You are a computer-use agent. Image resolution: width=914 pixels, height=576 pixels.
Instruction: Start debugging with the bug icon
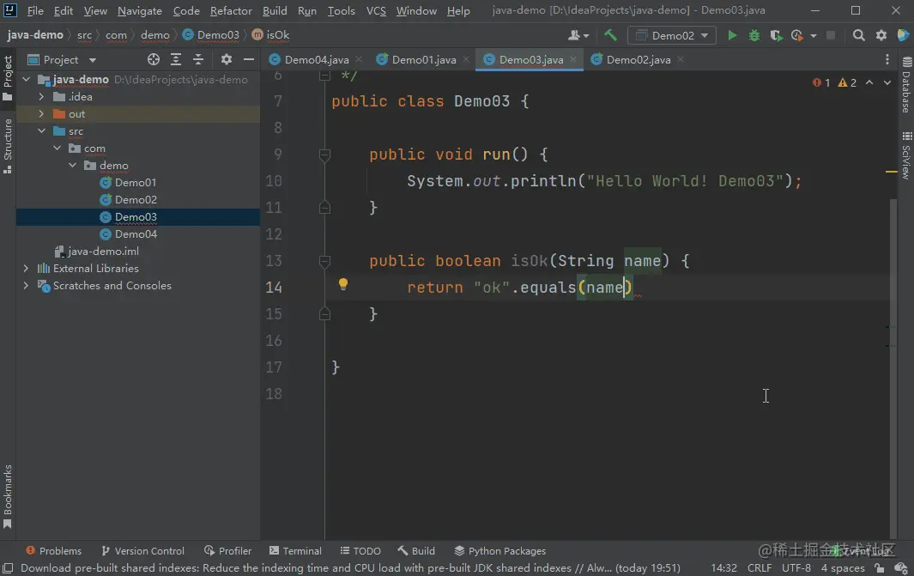[754, 35]
